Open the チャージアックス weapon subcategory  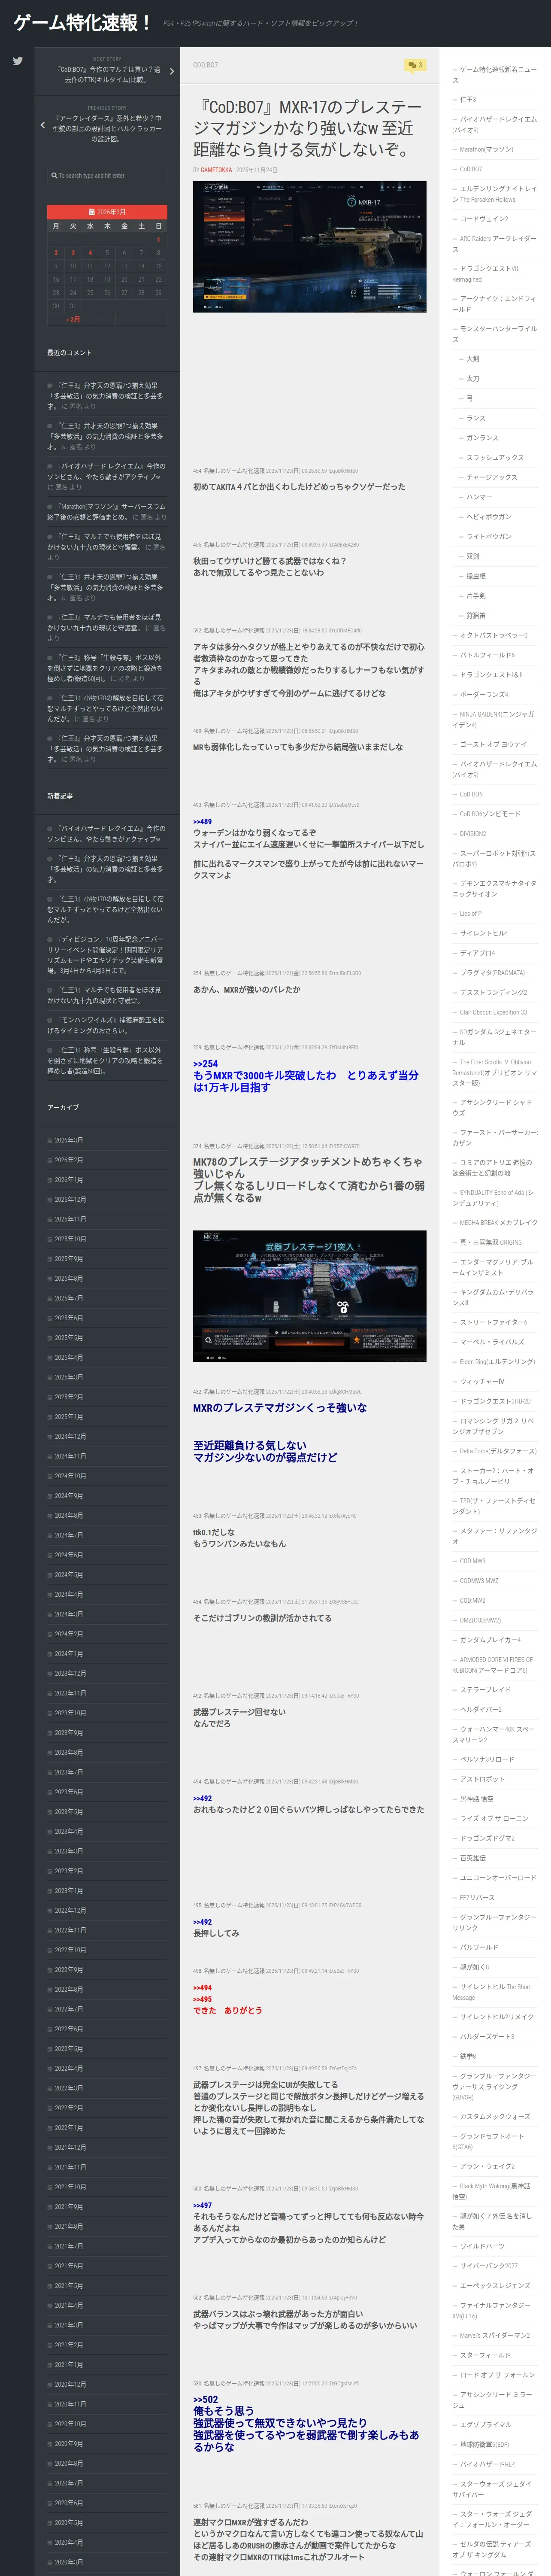492,477
